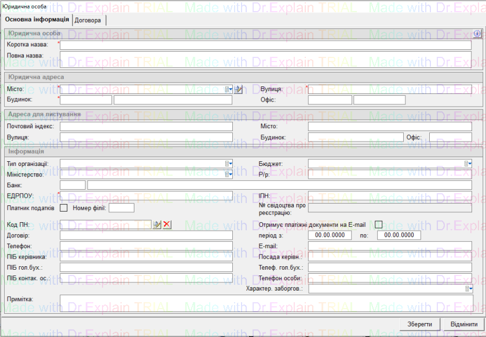Expand the Характер. заборгов. dropdown
Screen dimensions: 486x337
468,288
